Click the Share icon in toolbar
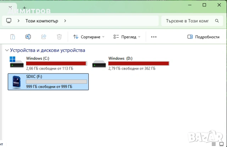227x147 pixels. click(44, 37)
